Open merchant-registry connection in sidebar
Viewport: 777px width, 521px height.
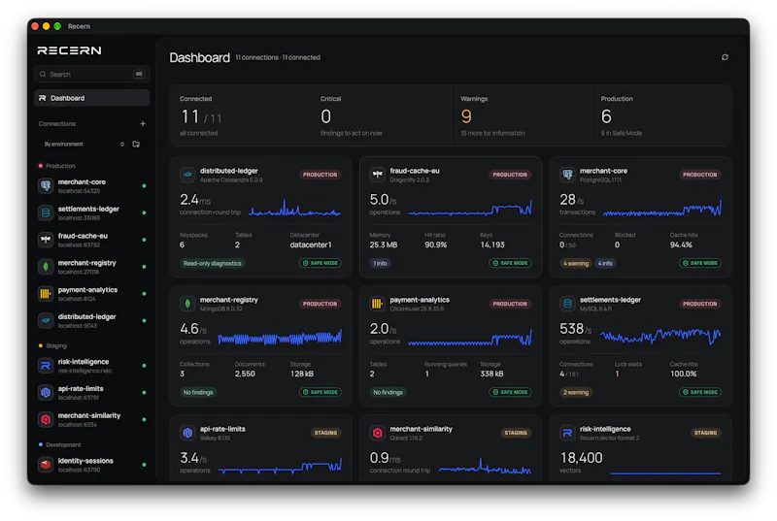(x=91, y=267)
